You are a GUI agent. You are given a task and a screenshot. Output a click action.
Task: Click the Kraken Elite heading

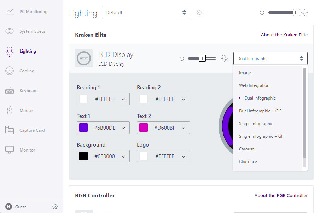pos(91,35)
